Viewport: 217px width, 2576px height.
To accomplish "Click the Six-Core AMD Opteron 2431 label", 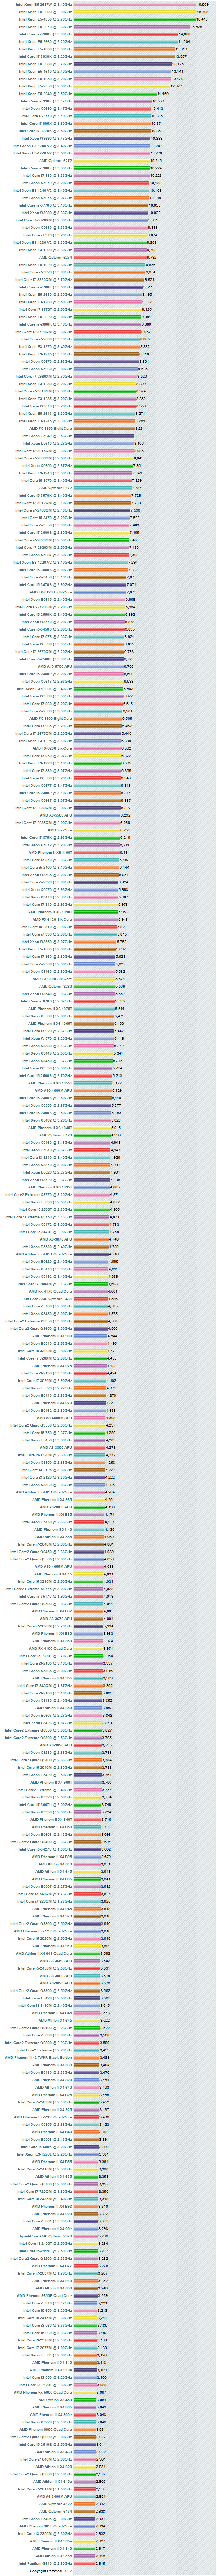I will pos(48,1298).
